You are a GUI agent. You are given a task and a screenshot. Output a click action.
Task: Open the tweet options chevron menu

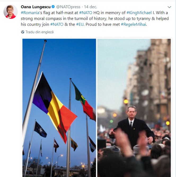[169, 7]
